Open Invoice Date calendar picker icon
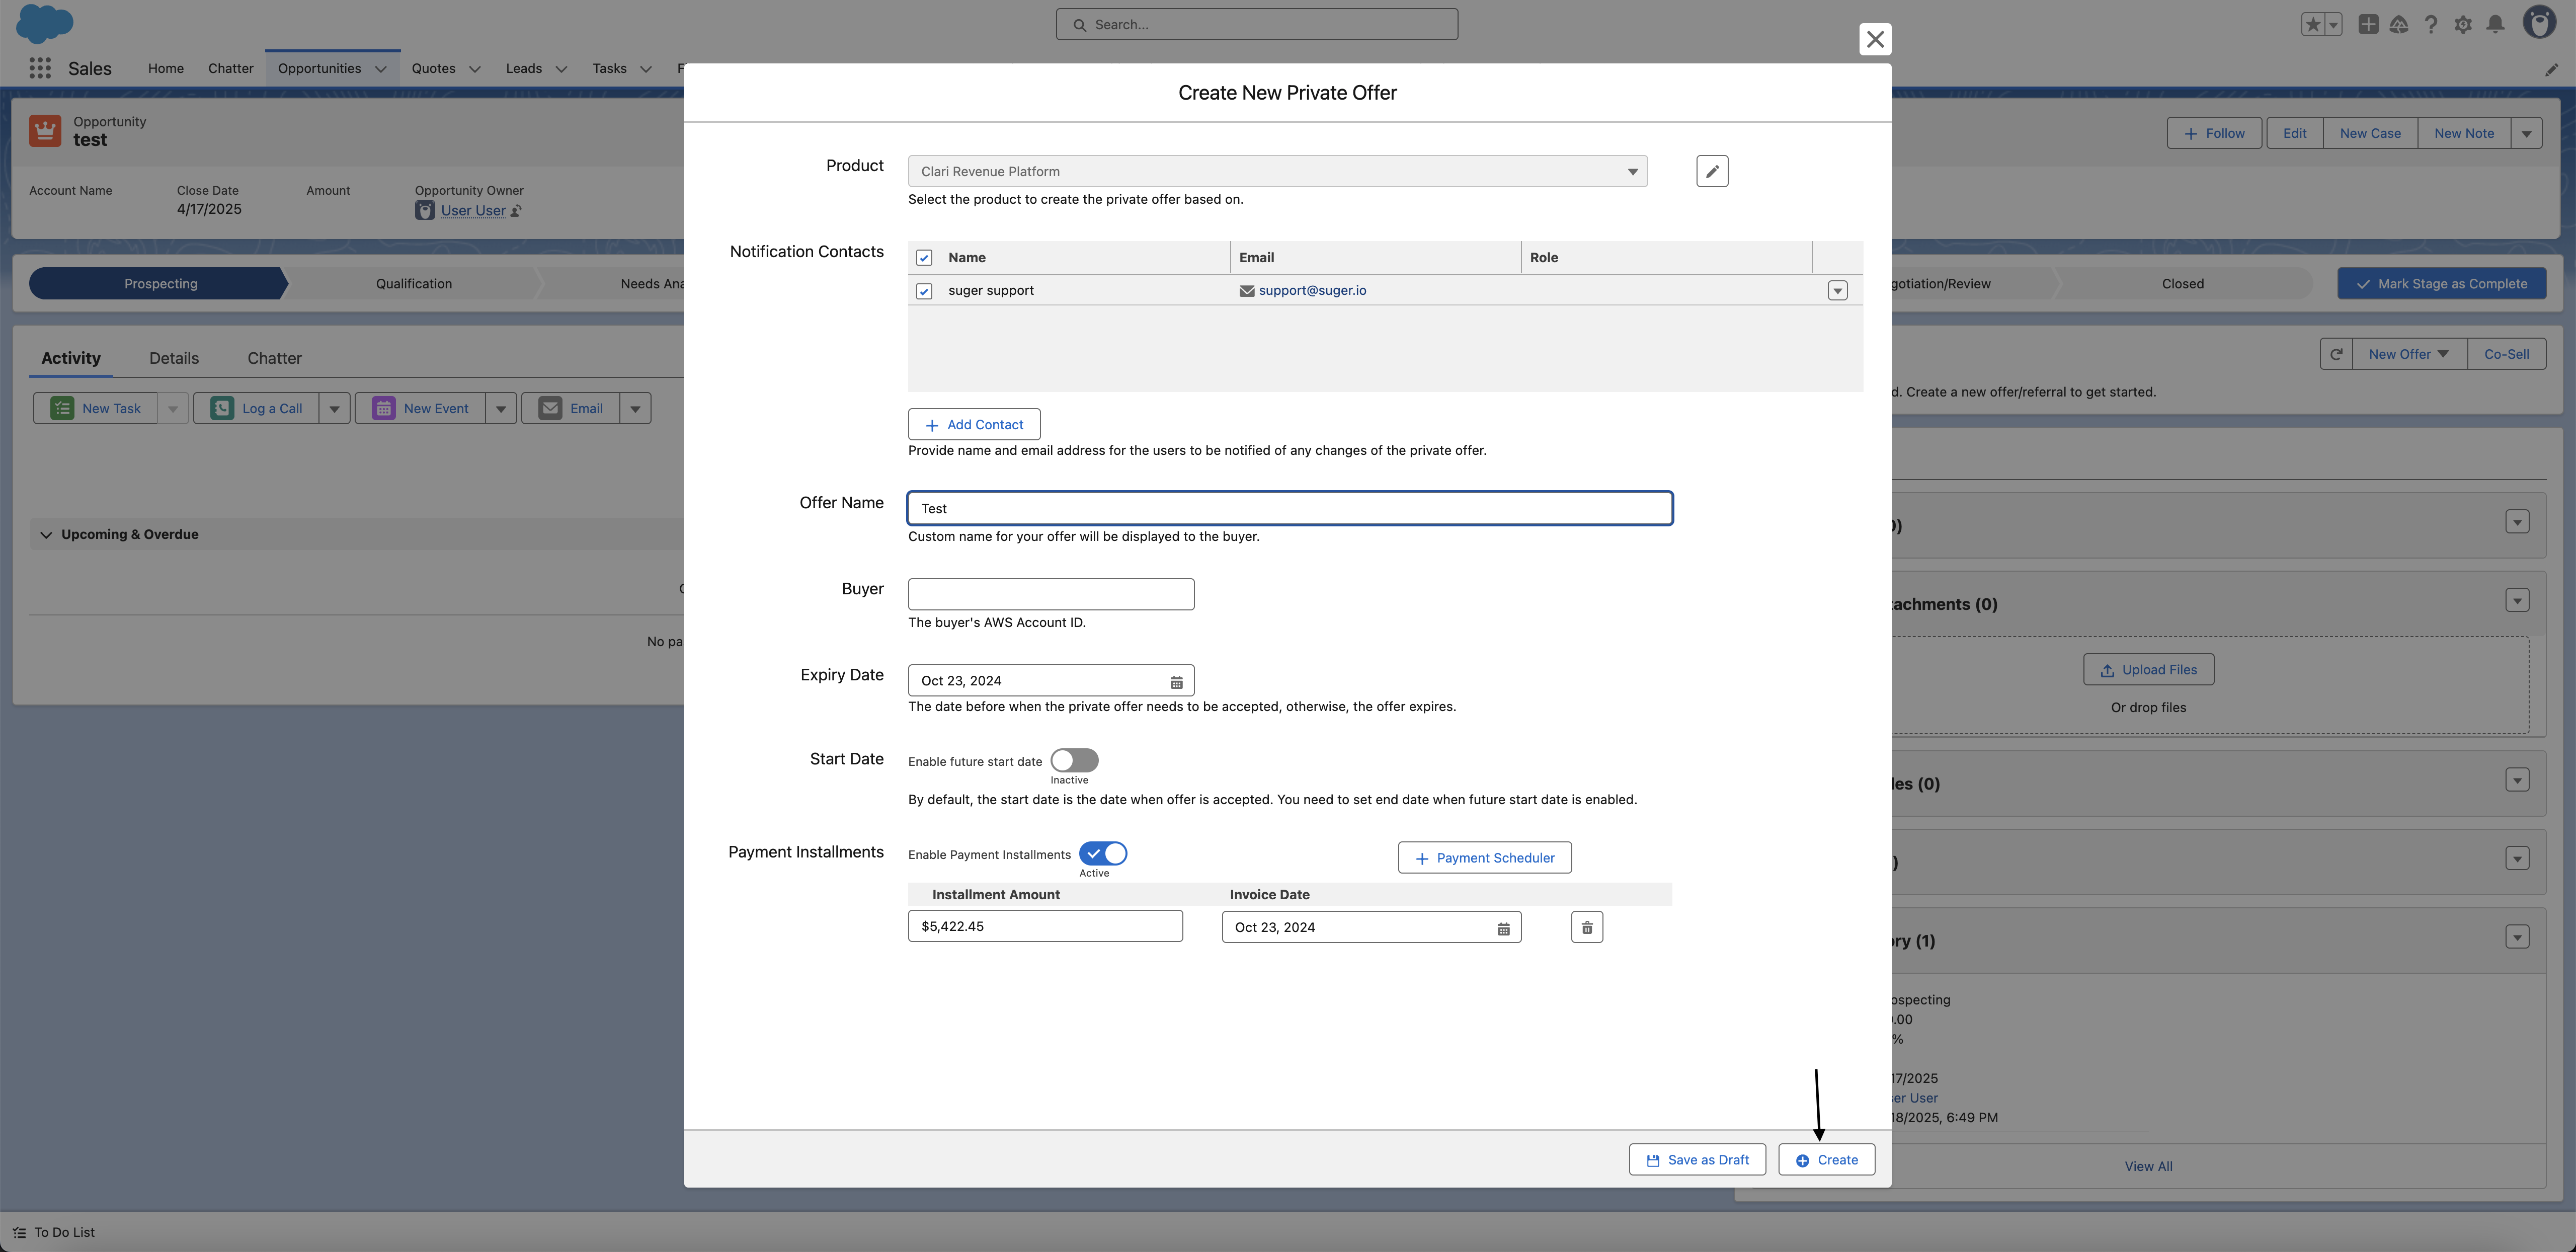The height and width of the screenshot is (1252, 2576). pos(1502,928)
